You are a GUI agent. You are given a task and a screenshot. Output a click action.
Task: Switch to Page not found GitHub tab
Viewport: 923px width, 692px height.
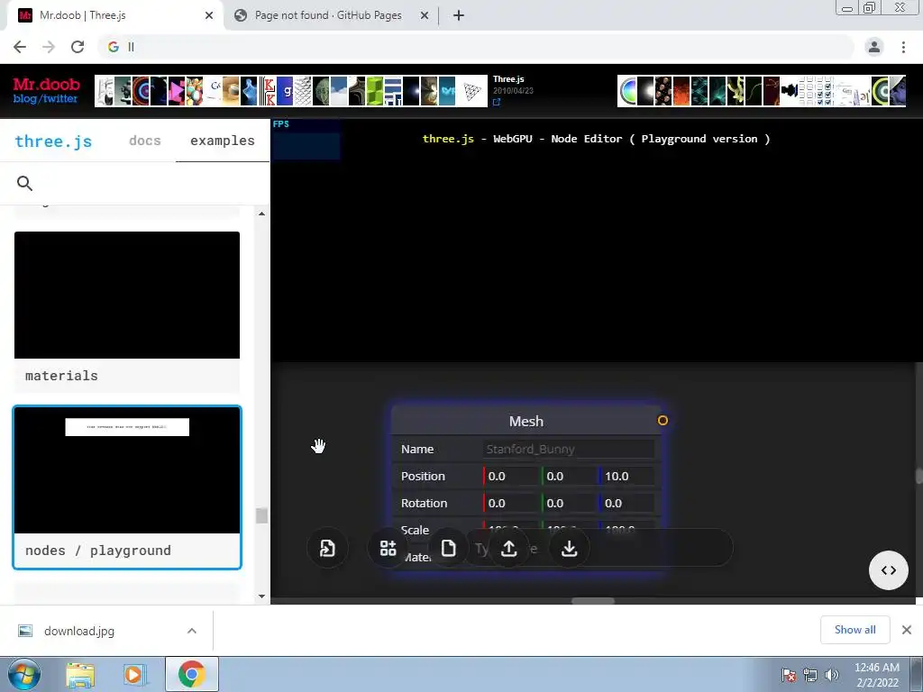(328, 15)
